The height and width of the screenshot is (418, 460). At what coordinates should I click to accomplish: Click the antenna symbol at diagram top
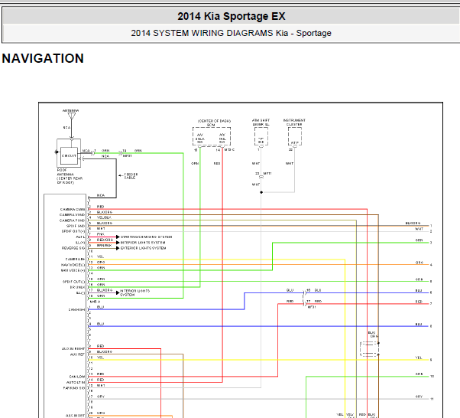(72, 116)
